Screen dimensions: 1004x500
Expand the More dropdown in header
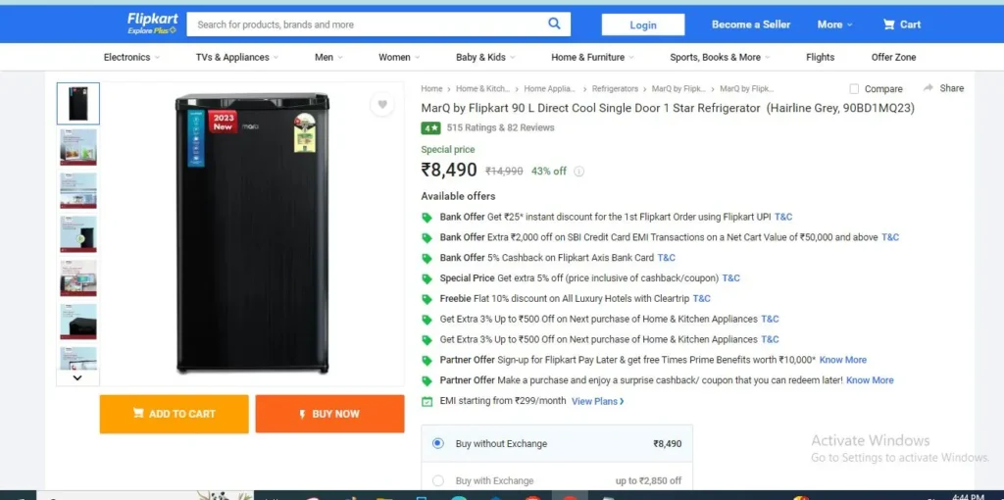tap(835, 25)
